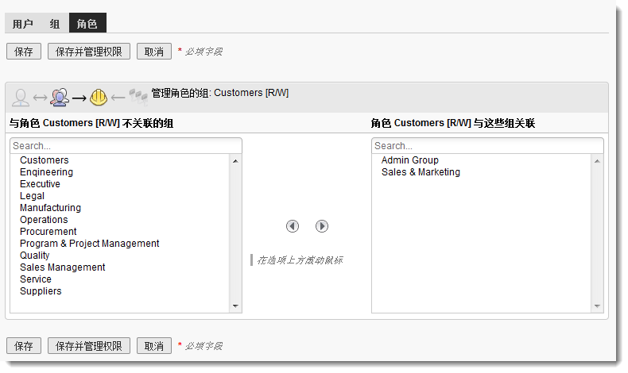Select Quality in the groups list
Image resolution: width=628 pixels, height=373 pixels.
35,256
